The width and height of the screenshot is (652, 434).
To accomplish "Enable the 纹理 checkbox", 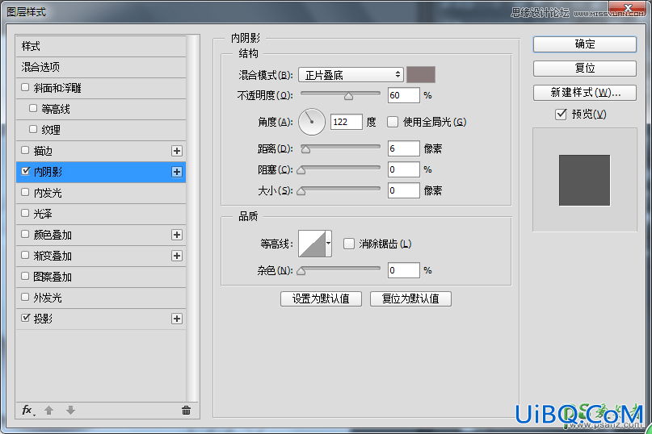I will coord(33,129).
